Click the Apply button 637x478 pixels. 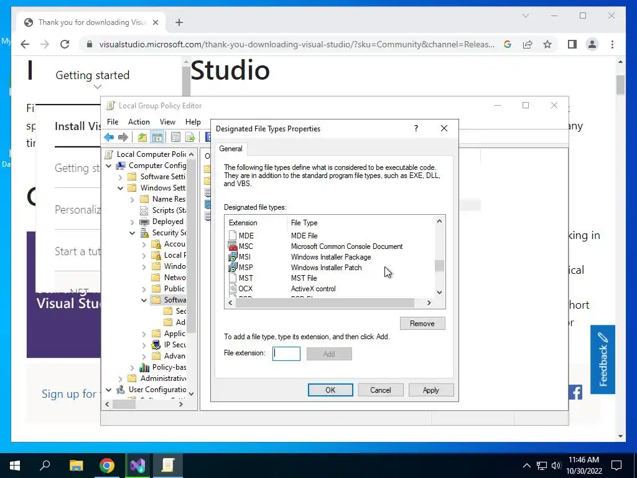[x=431, y=390]
